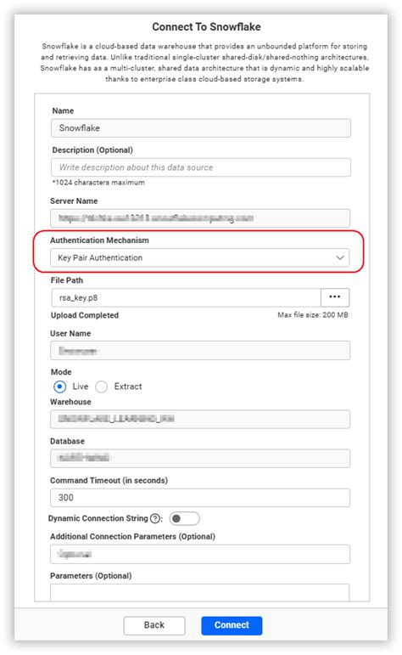This screenshot has height=655, width=402.
Task: Click the Back button
Action: coord(154,625)
